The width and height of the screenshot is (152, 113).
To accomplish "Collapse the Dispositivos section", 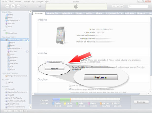I will click(3, 37).
